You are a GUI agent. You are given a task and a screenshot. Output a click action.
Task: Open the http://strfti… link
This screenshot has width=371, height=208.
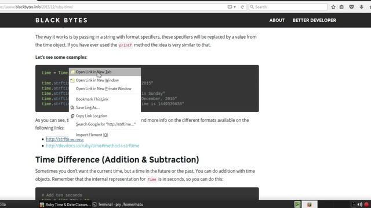64,139
